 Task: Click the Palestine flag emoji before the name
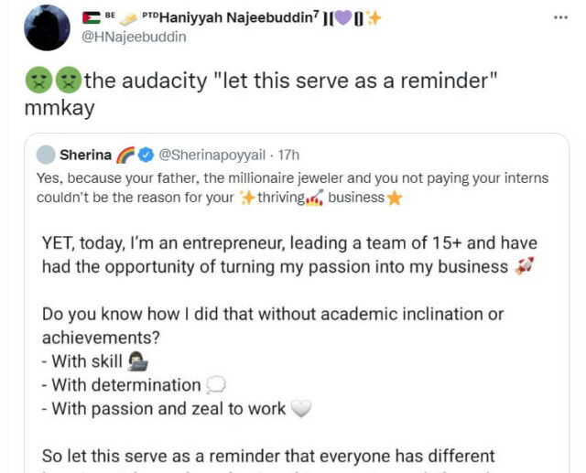(x=91, y=17)
